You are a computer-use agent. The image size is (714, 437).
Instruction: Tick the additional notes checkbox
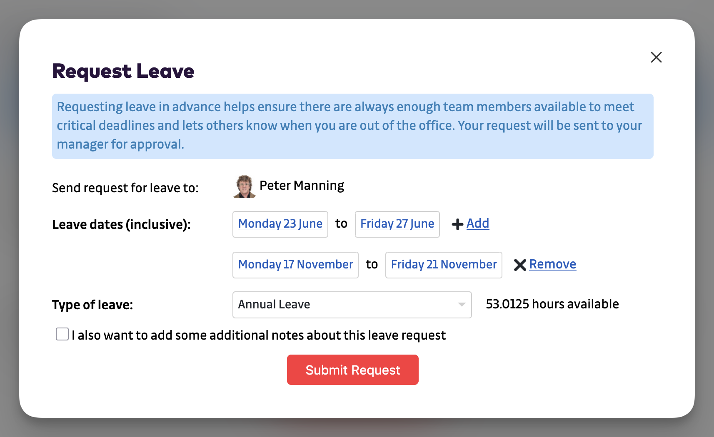(62, 334)
